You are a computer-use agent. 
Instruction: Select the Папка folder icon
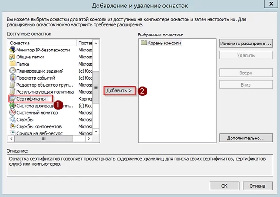click(12, 64)
